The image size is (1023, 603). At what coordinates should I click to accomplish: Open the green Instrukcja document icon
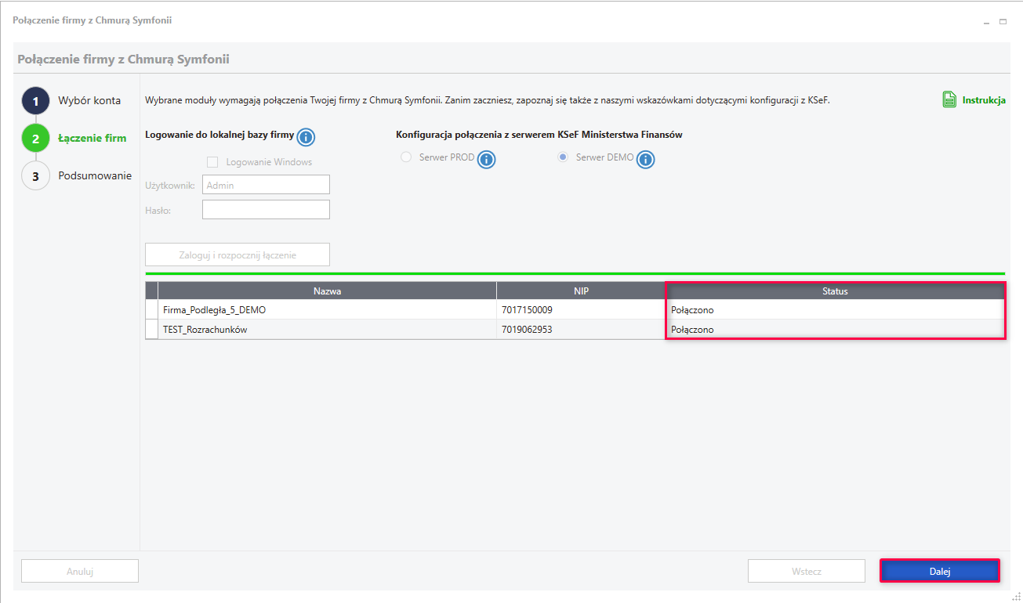(x=949, y=99)
